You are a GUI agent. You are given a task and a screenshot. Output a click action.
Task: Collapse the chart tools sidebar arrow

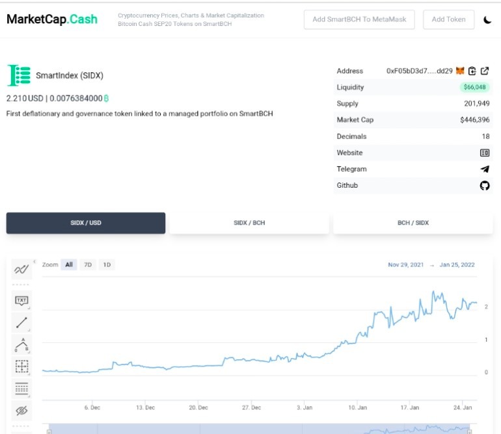[x=34, y=261]
